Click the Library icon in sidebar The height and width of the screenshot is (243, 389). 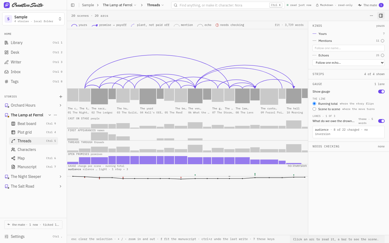pyautogui.click(x=6, y=43)
